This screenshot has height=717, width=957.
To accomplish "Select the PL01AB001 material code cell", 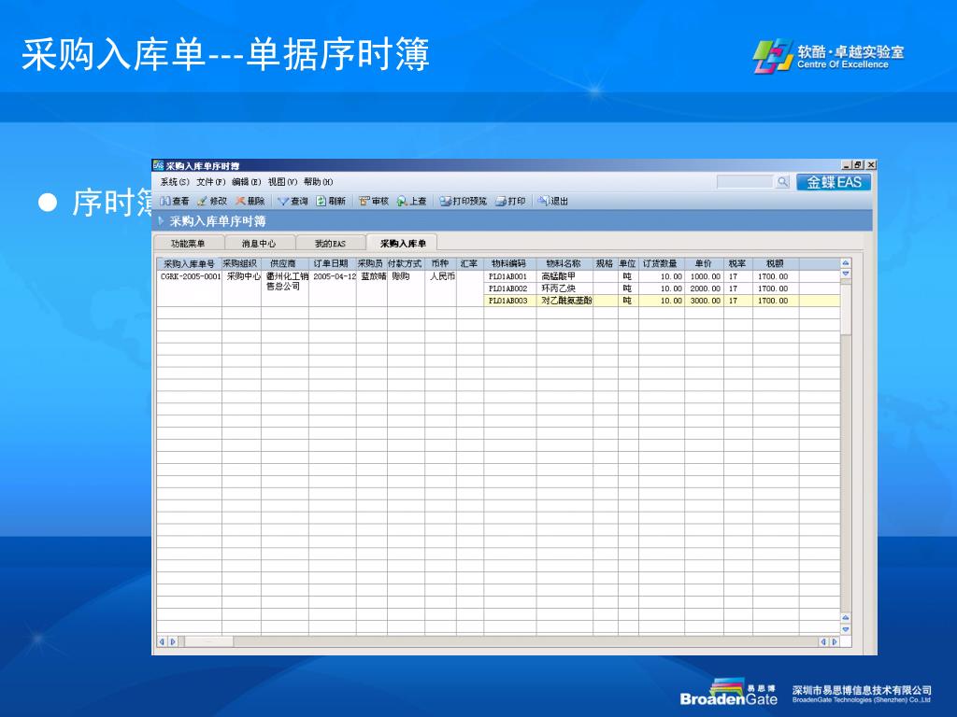I will pos(509,276).
